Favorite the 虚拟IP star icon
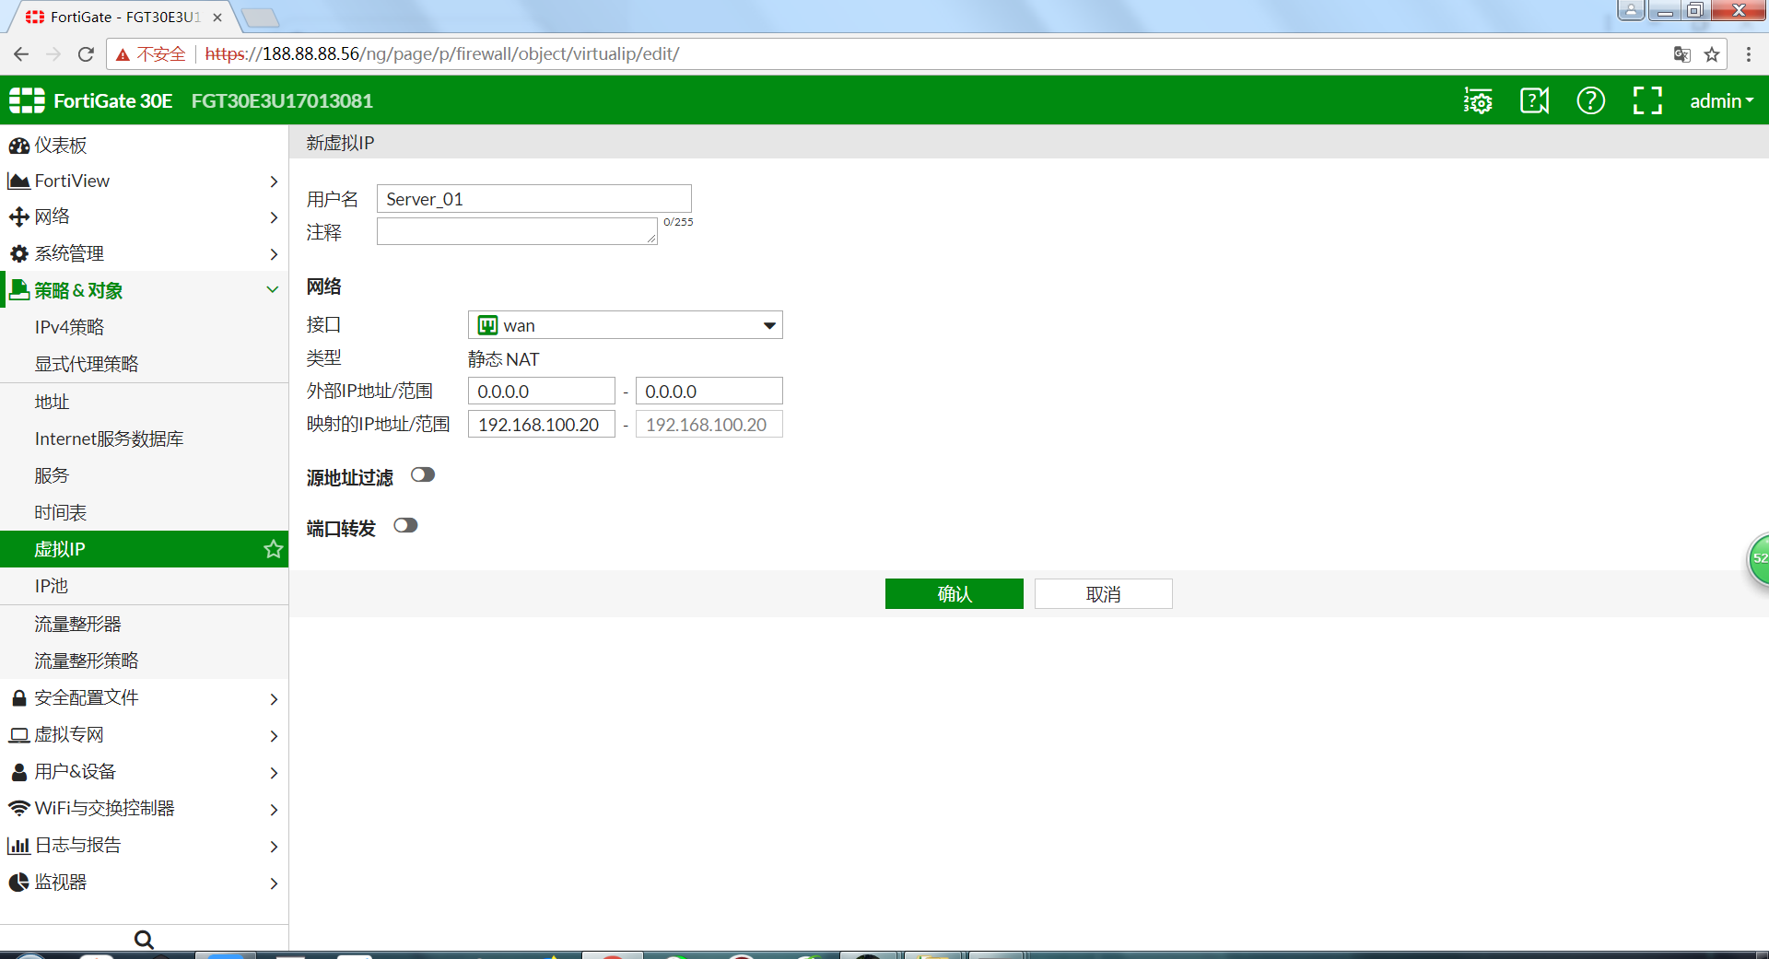Viewport: 1769px width, 959px height. pyautogui.click(x=273, y=549)
